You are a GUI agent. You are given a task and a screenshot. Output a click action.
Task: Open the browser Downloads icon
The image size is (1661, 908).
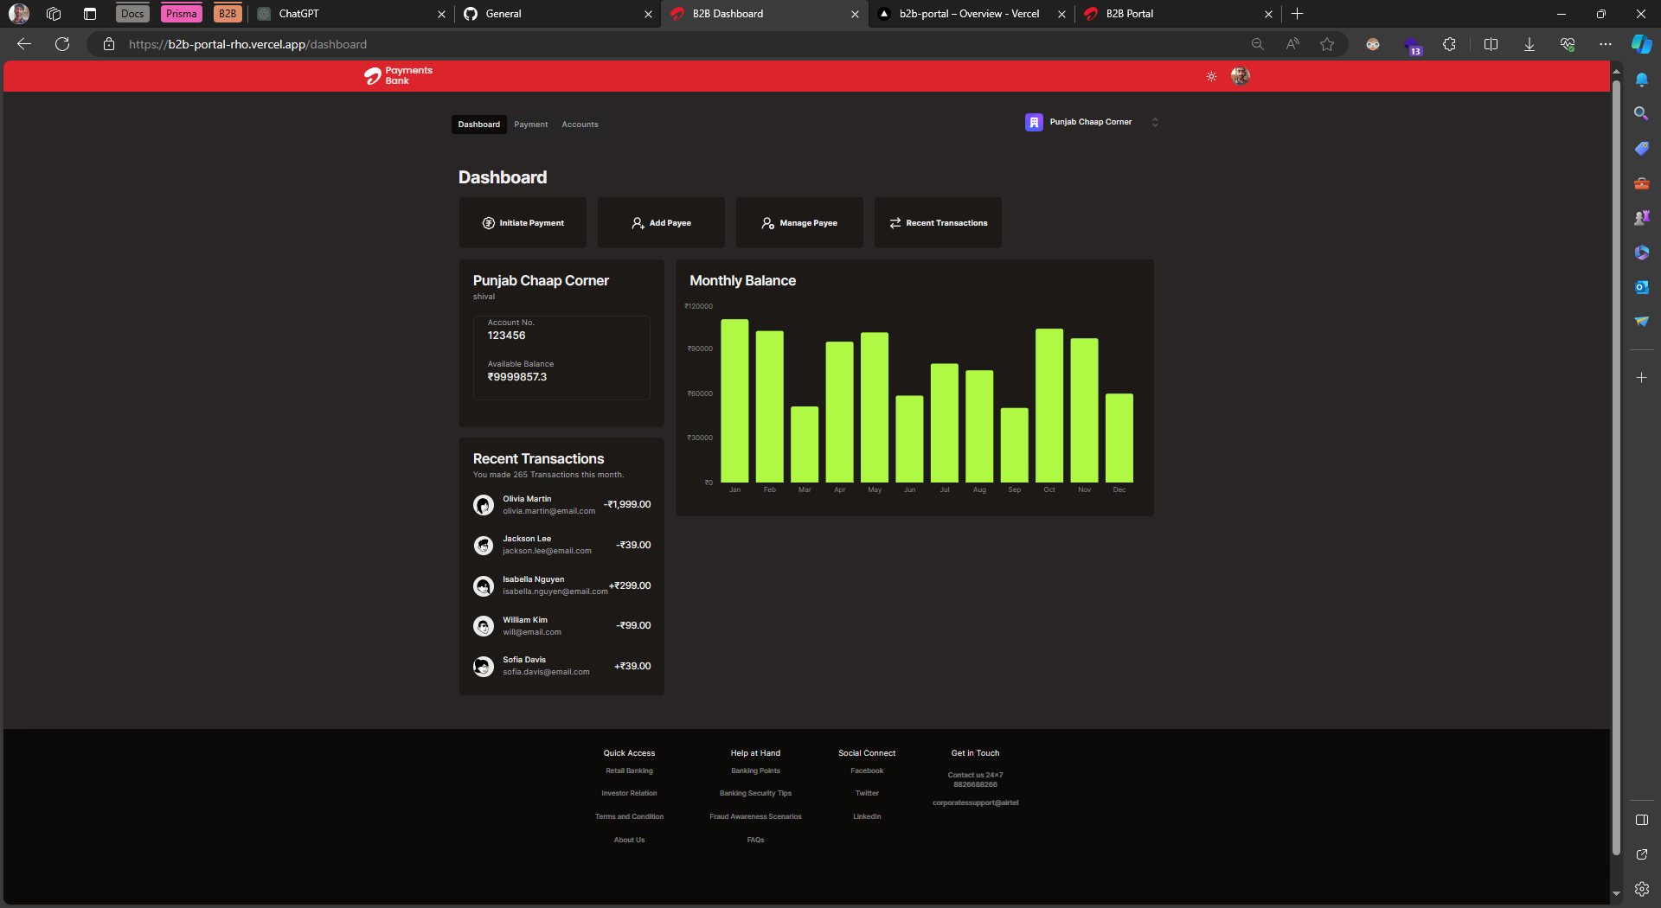(1529, 44)
